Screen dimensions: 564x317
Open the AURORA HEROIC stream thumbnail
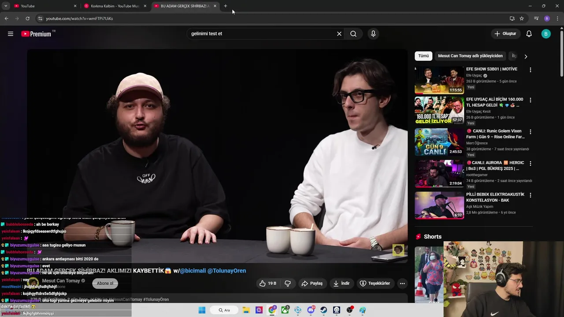[439, 173]
